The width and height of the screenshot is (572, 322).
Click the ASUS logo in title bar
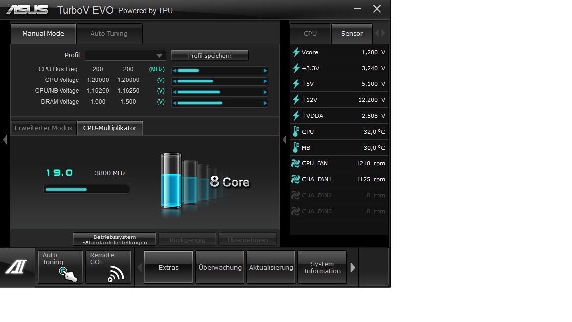(x=27, y=10)
